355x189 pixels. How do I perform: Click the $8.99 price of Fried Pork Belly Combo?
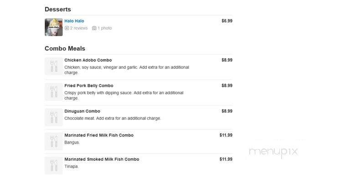coord(227,85)
